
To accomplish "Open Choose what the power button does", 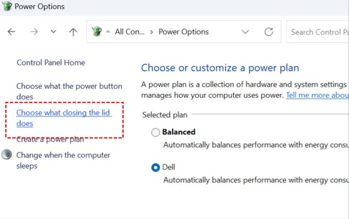I will [69, 86].
